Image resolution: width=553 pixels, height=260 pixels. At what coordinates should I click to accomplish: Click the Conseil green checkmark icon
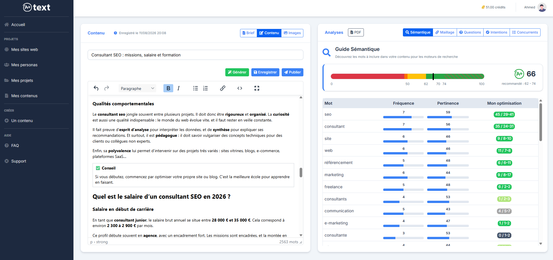(x=98, y=168)
